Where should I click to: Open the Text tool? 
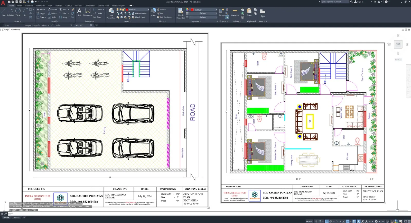tap(79, 12)
